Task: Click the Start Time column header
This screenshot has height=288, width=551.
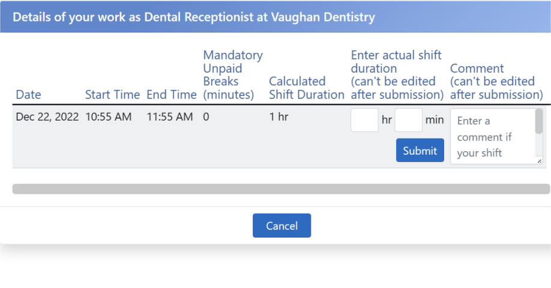Action: (x=112, y=94)
